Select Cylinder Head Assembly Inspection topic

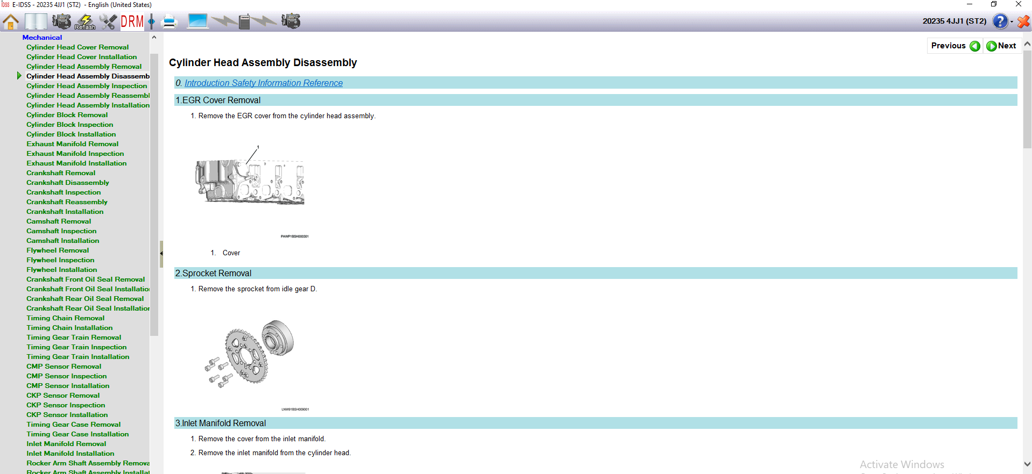click(x=87, y=86)
